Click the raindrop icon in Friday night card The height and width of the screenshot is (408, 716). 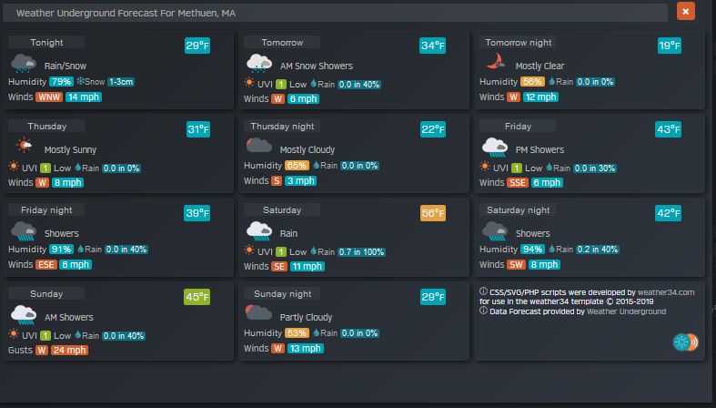click(80, 249)
